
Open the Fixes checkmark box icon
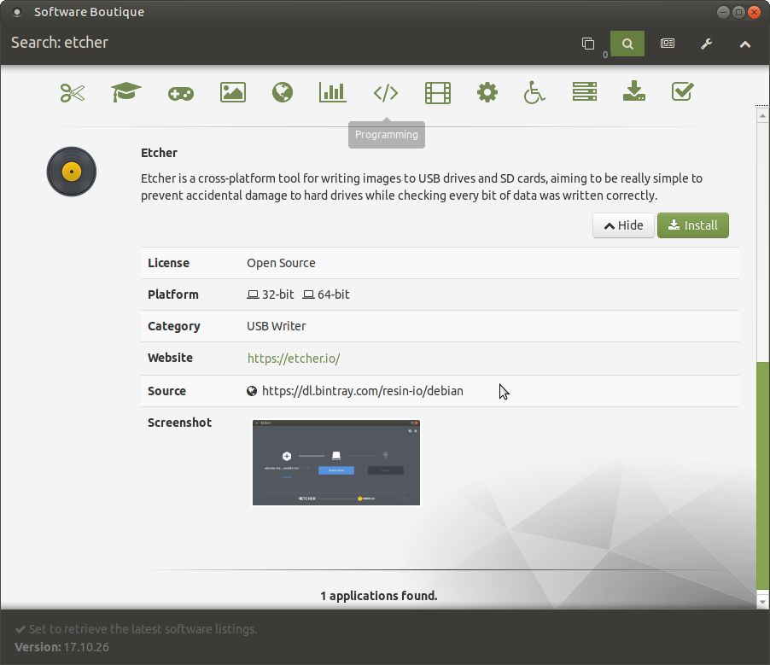point(682,92)
